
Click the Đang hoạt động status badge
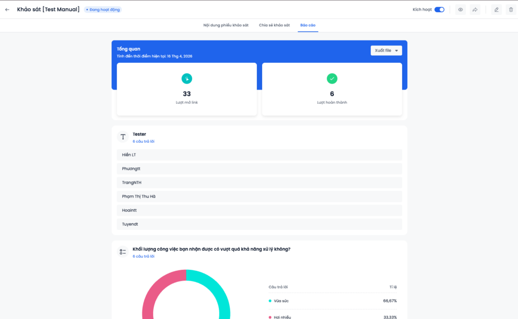click(103, 10)
